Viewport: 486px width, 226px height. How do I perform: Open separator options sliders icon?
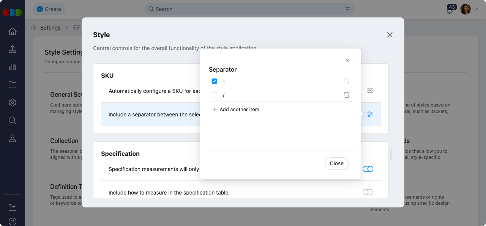tap(370, 114)
